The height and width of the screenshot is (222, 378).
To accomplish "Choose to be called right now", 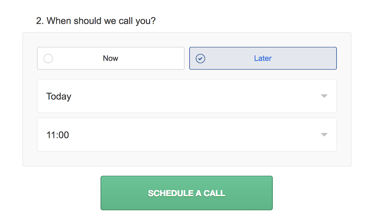I will click(111, 58).
